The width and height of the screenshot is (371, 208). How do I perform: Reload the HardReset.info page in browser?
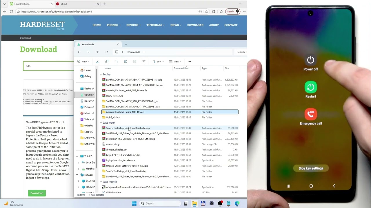click(x=11, y=12)
